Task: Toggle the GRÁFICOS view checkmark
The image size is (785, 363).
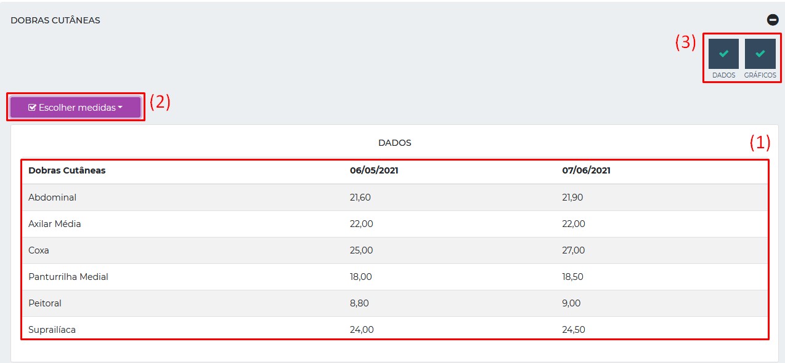Action: click(x=760, y=54)
